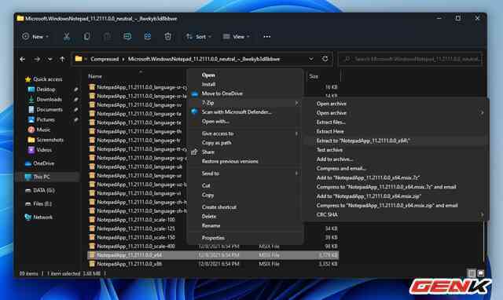Image resolution: width=503 pixels, height=300 pixels.
Task: Go up one folder level arrow
Action: point(62,59)
